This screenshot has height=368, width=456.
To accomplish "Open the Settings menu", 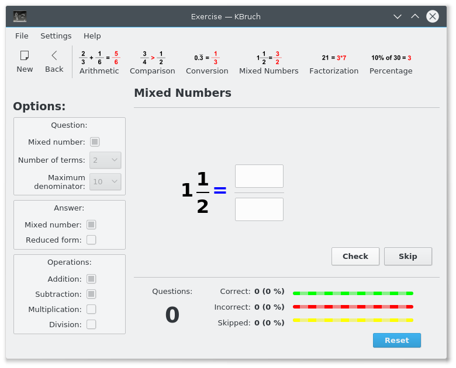I will coord(56,36).
